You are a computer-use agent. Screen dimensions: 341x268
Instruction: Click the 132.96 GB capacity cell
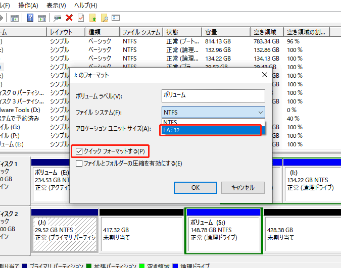click(x=218, y=50)
